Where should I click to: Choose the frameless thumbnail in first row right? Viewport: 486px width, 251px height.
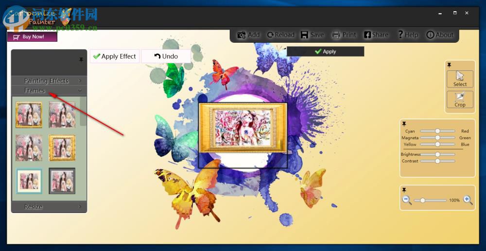[x=62, y=115]
